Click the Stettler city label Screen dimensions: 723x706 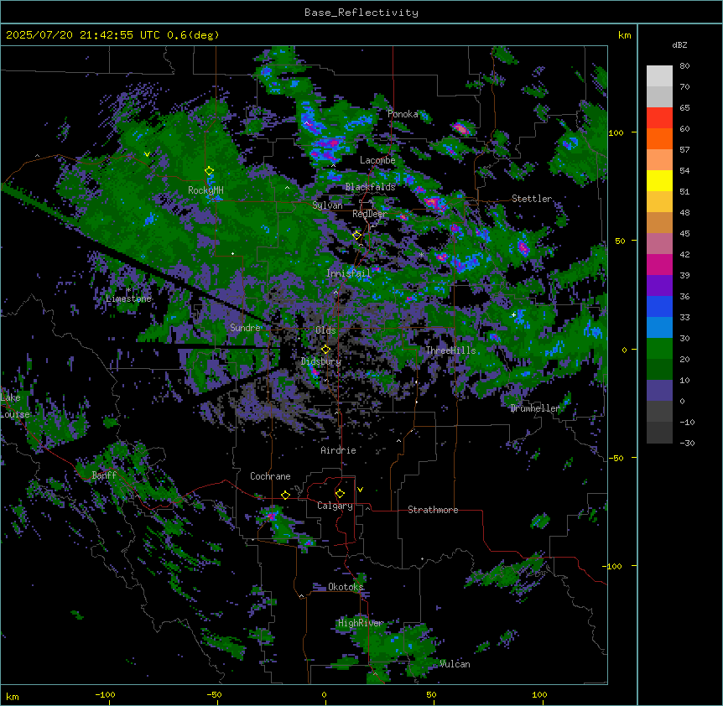(x=532, y=199)
